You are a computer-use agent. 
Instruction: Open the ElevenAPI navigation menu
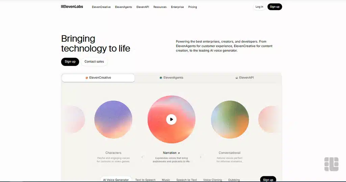(x=143, y=7)
